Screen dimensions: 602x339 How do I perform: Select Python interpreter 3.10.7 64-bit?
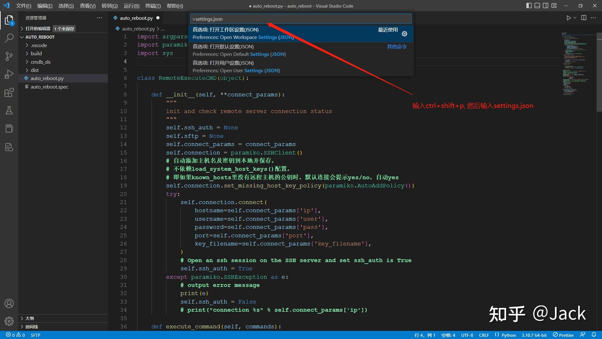[x=534, y=335]
